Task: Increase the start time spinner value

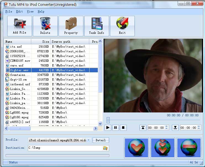Action: click(x=166, y=126)
